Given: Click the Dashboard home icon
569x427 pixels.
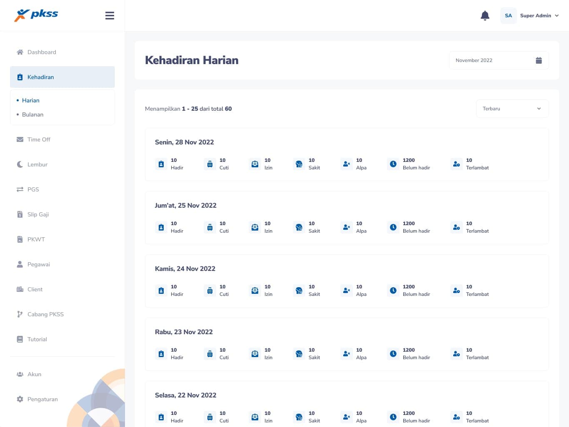Looking at the screenshot, I should point(20,52).
